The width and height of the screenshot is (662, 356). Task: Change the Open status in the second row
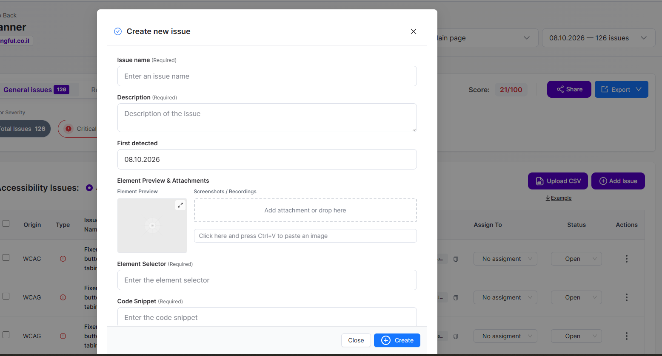(576, 297)
